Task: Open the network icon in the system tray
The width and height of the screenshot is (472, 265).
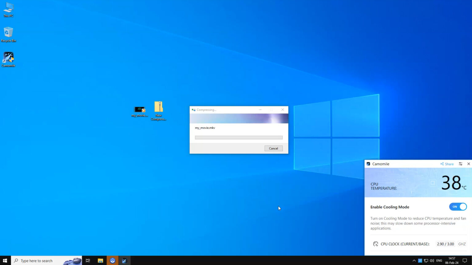Action: 426,260
